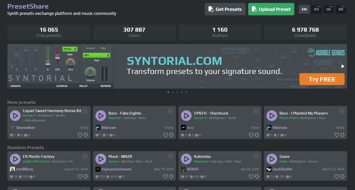Screen dimensions: 355x190
Task: Click the '16 065' Free presets counter
Action: (49, 33)
